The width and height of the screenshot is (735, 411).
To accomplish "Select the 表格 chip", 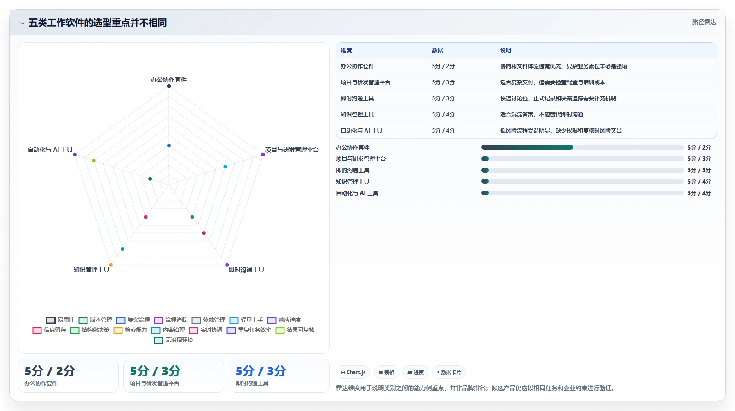I will tap(386, 372).
